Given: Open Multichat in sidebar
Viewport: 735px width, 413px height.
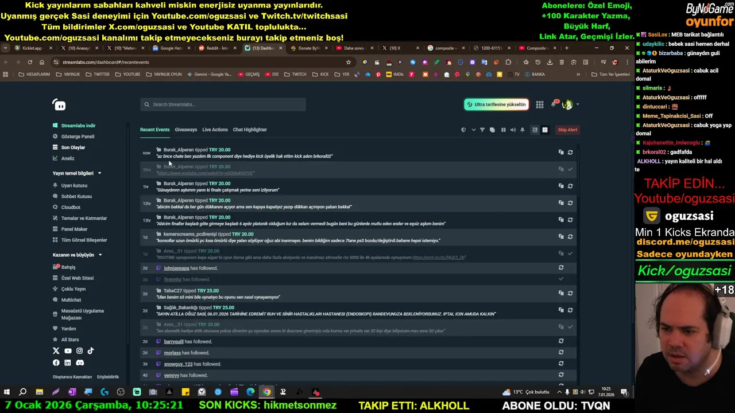Looking at the screenshot, I should tap(67, 300).
